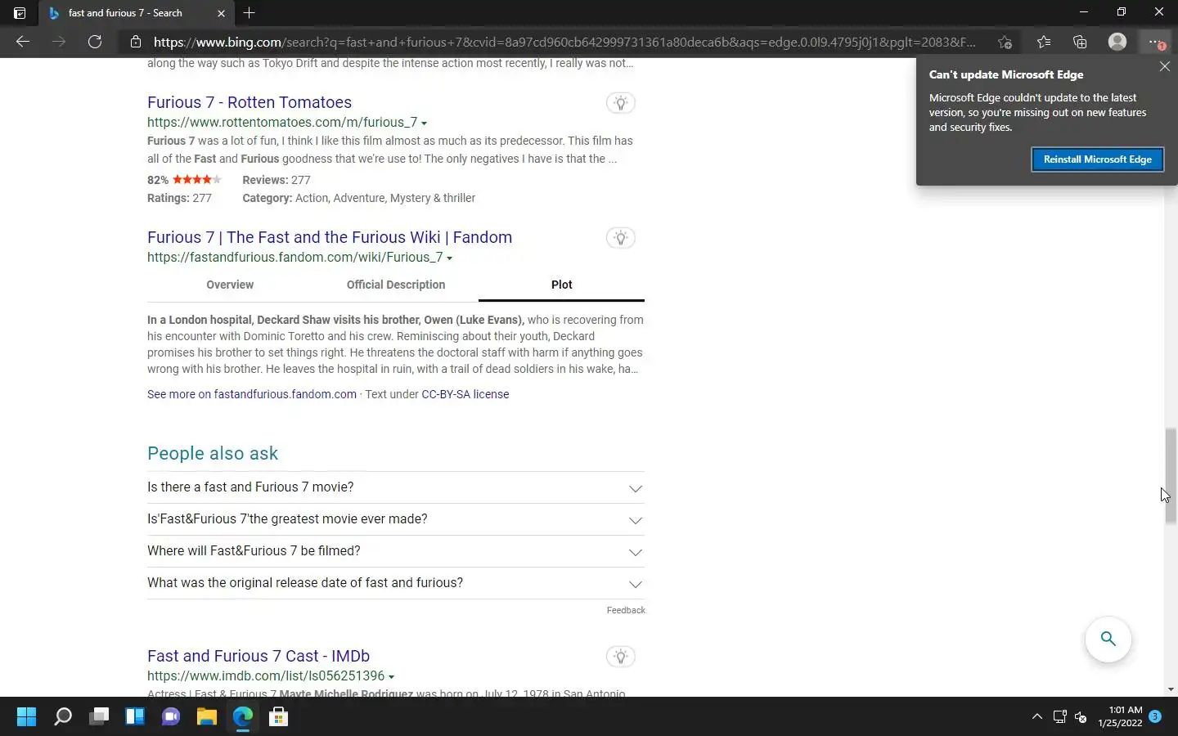Go back to the previous page

(23, 42)
